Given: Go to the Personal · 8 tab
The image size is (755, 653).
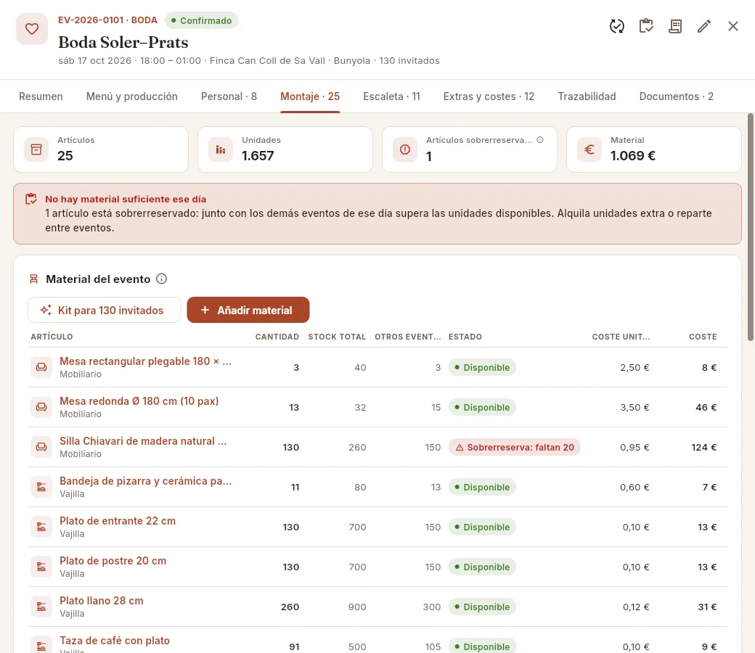Looking at the screenshot, I should coord(229,96).
